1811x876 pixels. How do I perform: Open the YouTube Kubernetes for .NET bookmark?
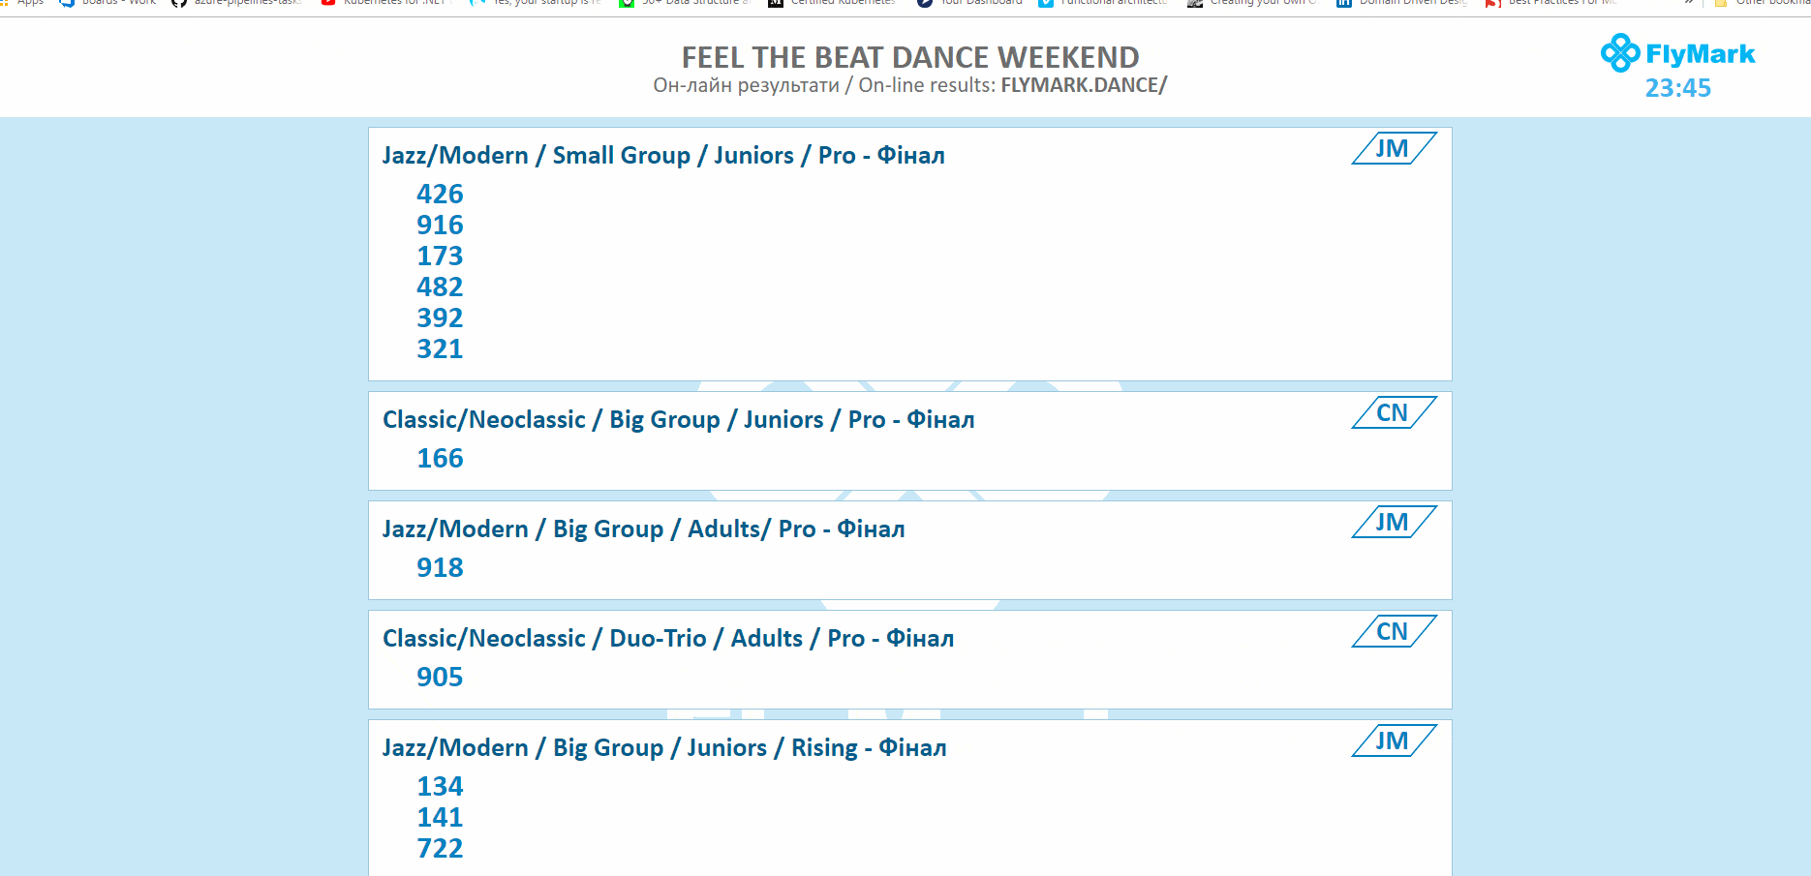tap(386, 3)
